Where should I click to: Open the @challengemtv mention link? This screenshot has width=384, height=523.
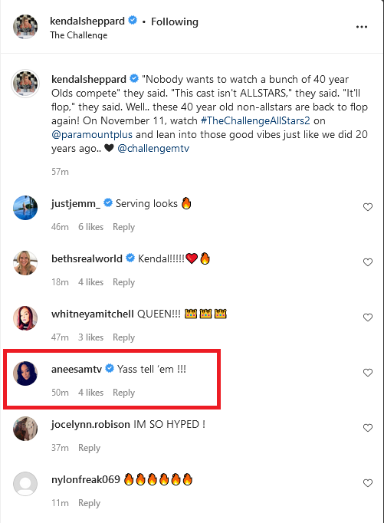[153, 148]
